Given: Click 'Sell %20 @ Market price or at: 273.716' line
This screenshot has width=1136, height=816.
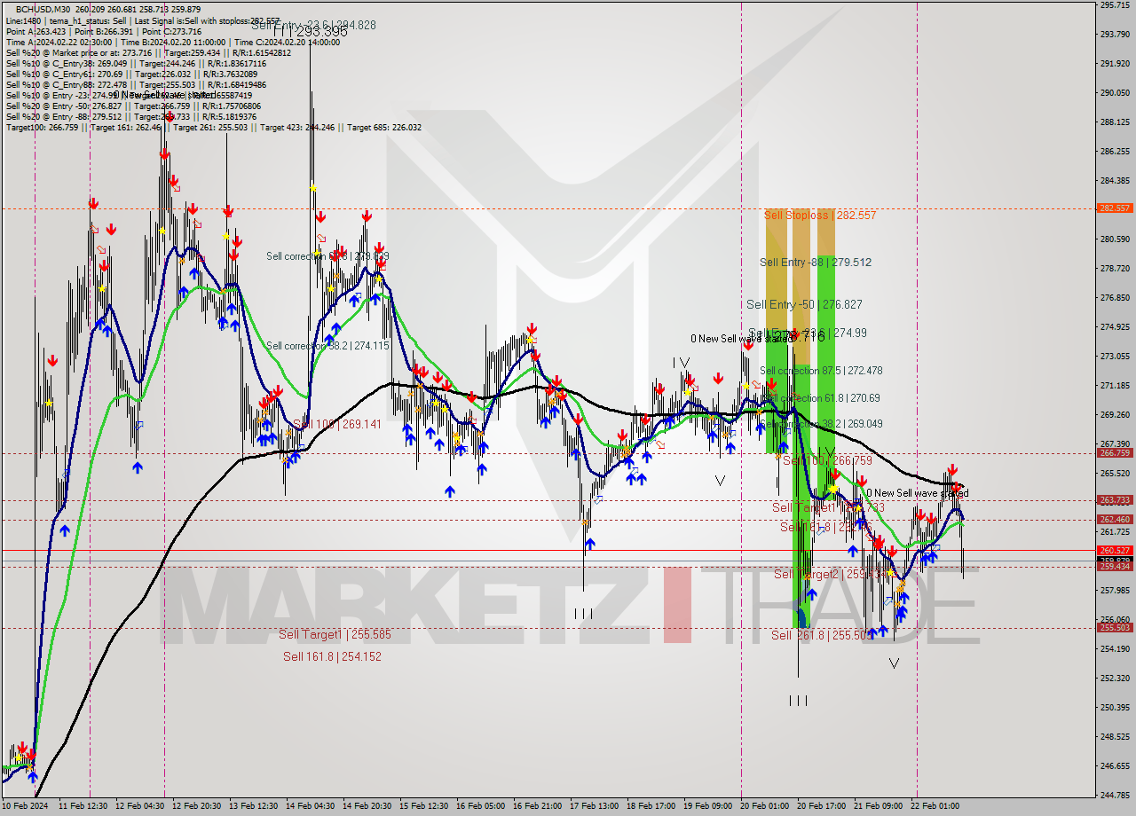Looking at the screenshot, I should (x=148, y=52).
